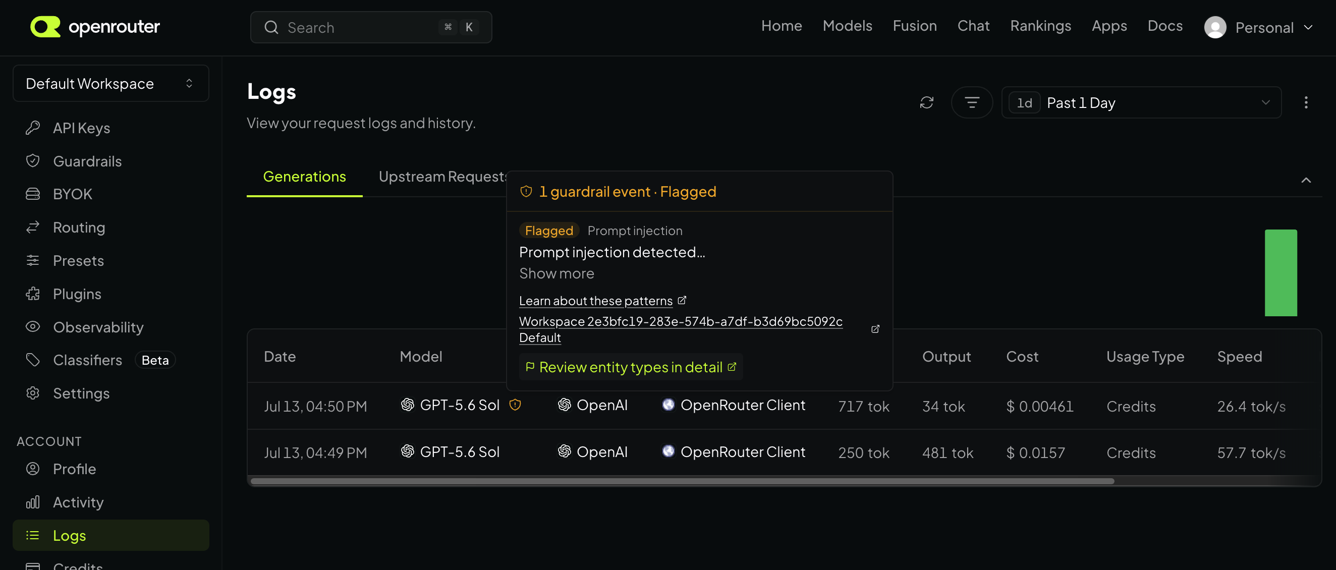Click the BYOK sidebar icon
The image size is (1336, 570).
(x=33, y=194)
